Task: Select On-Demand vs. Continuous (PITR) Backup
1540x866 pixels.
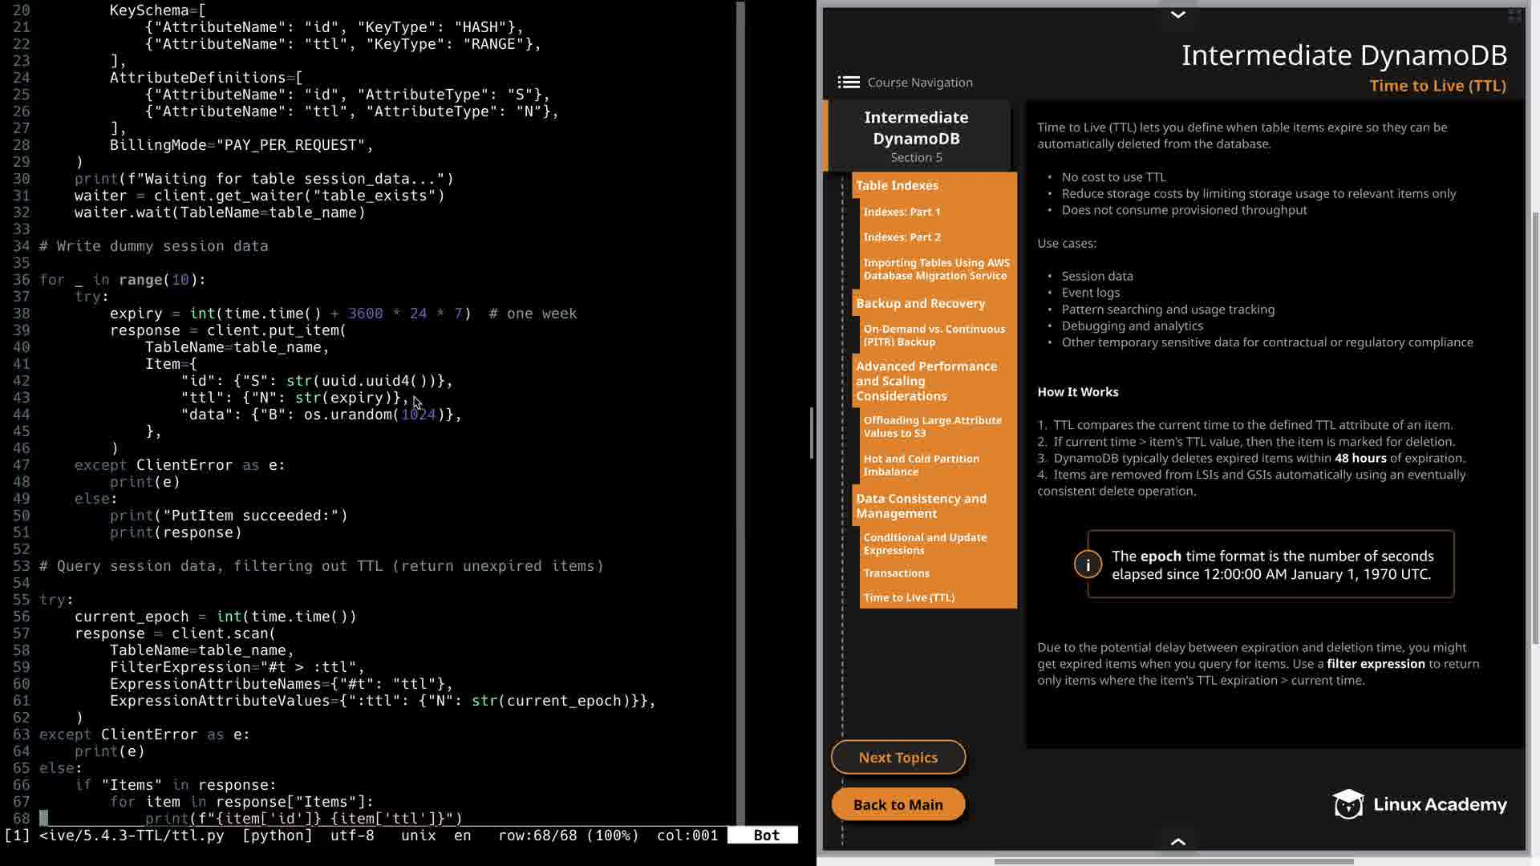Action: click(x=934, y=335)
